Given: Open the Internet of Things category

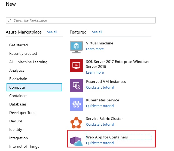Looking at the screenshot, I should [24, 146].
